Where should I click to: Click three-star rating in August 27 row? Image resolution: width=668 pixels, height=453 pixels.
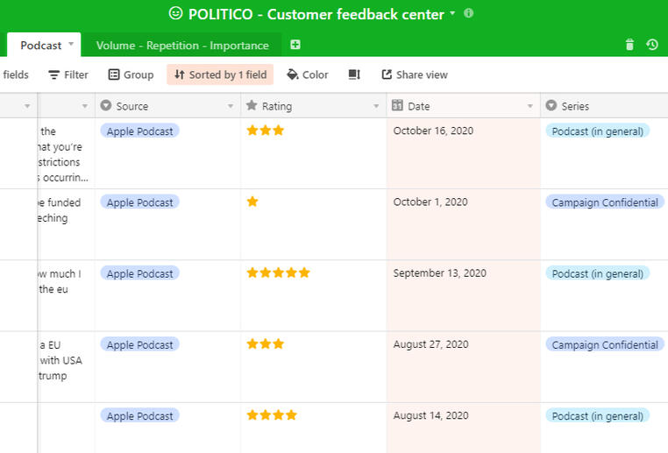click(x=266, y=343)
